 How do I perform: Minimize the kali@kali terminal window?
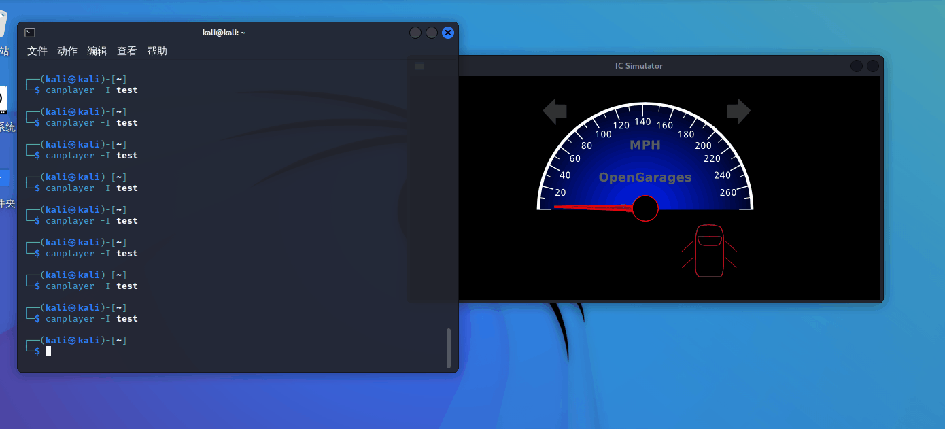tap(415, 33)
